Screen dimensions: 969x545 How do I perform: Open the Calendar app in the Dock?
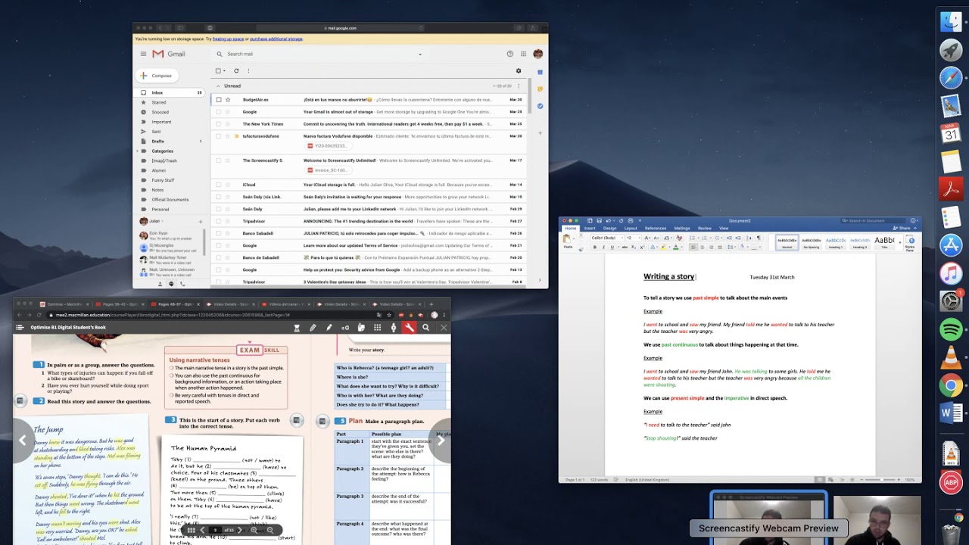(951, 134)
